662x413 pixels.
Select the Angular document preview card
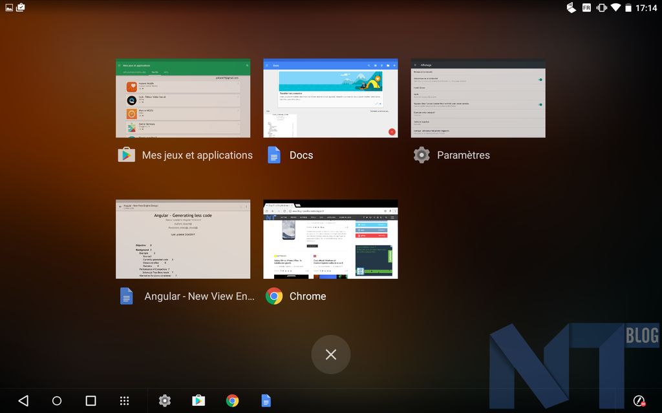[183, 239]
